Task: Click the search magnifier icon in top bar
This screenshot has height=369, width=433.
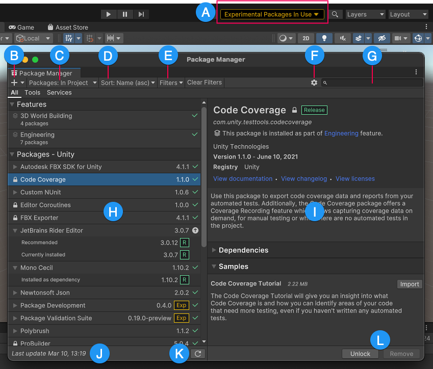Action: [x=335, y=14]
